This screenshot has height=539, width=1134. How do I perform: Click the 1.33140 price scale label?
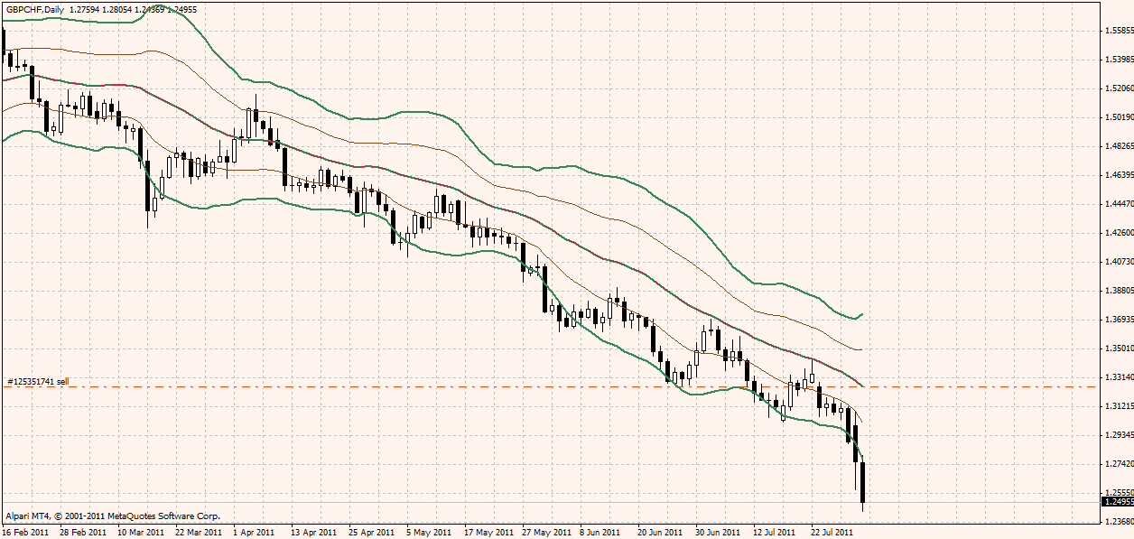[1118, 377]
